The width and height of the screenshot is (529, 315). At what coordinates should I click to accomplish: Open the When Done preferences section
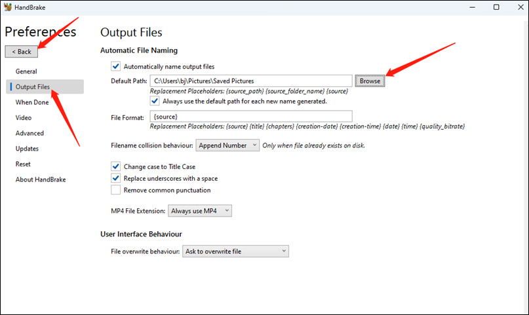[x=32, y=102]
